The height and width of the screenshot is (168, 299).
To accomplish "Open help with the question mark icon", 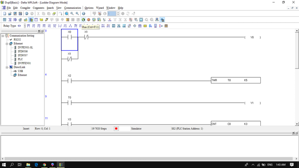I will [83, 13].
